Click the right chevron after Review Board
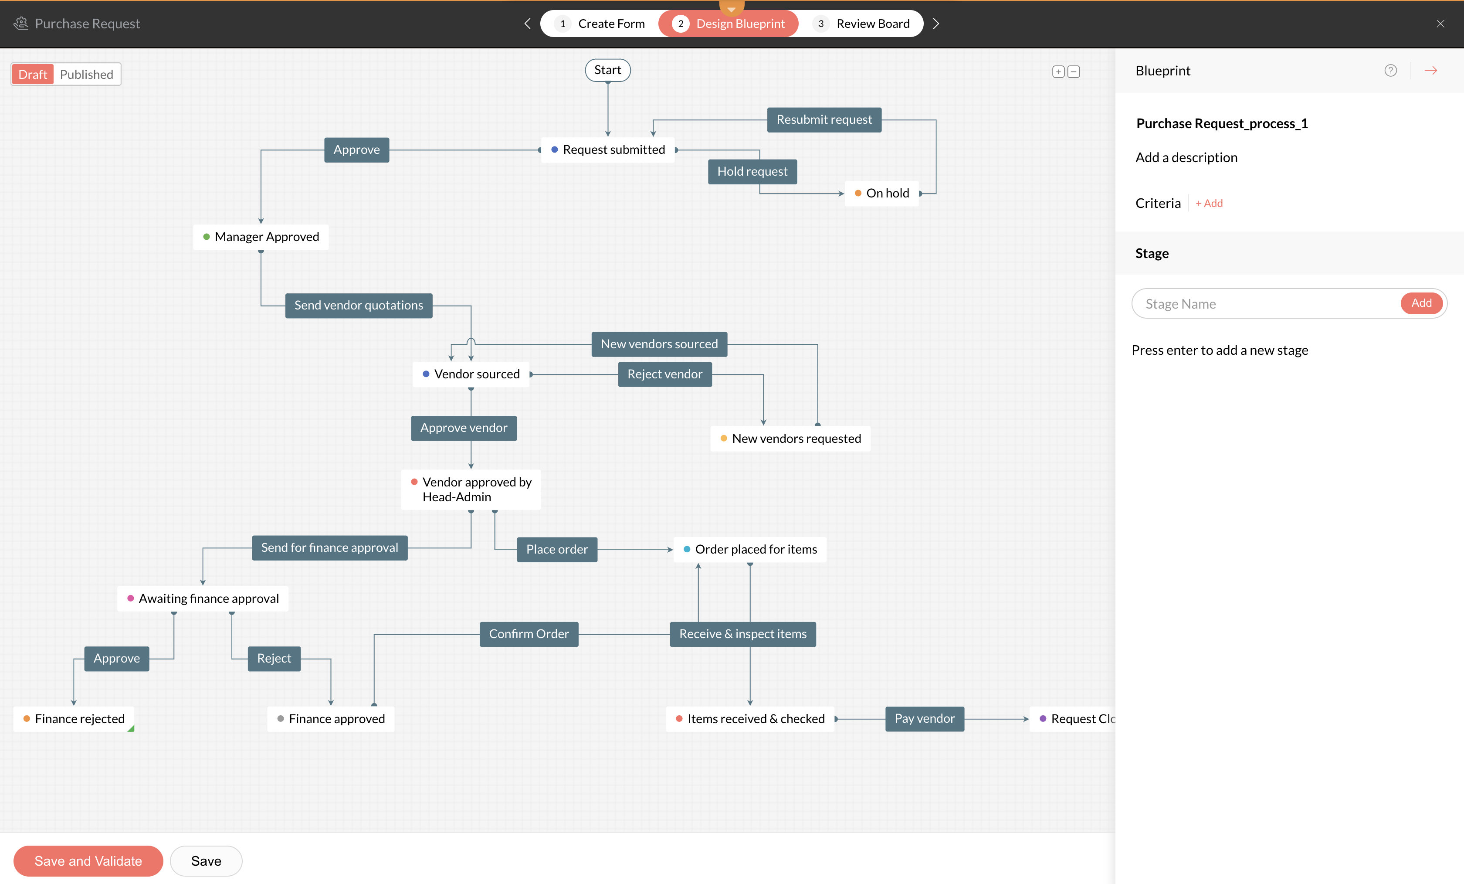1464x884 pixels. [x=936, y=24]
